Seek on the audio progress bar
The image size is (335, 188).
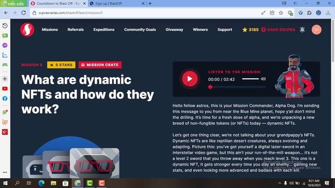click(x=237, y=87)
